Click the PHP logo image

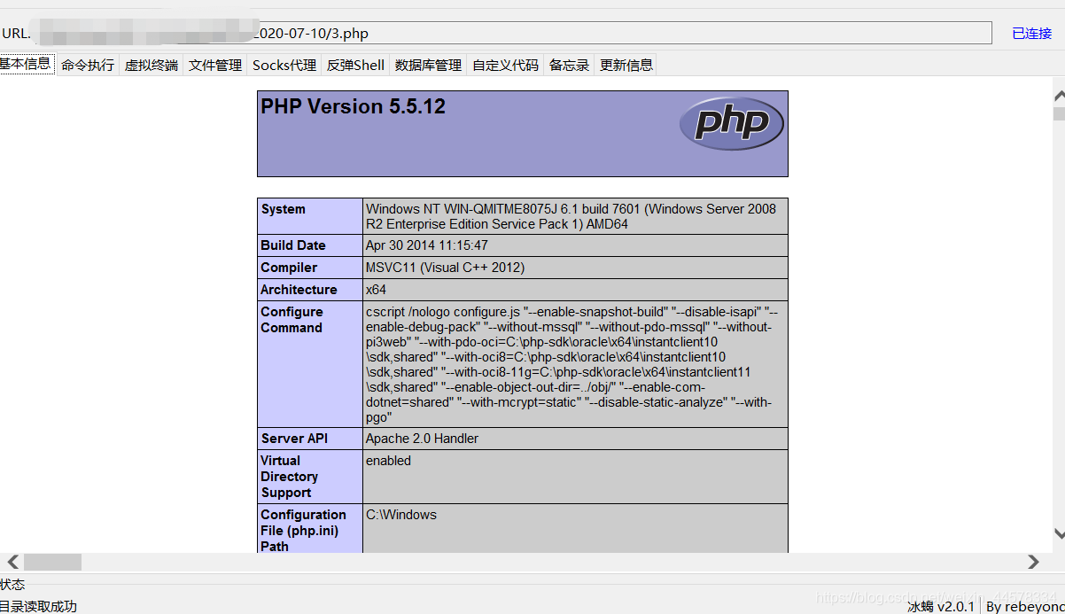732,123
